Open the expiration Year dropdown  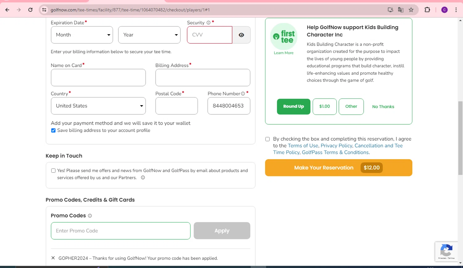pyautogui.click(x=149, y=35)
